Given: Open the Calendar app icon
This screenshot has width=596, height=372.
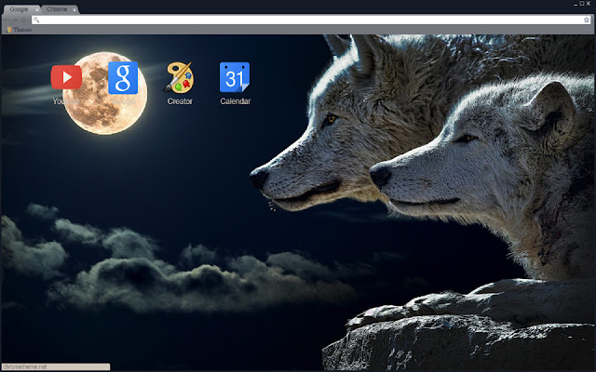Looking at the screenshot, I should pyautogui.click(x=235, y=77).
